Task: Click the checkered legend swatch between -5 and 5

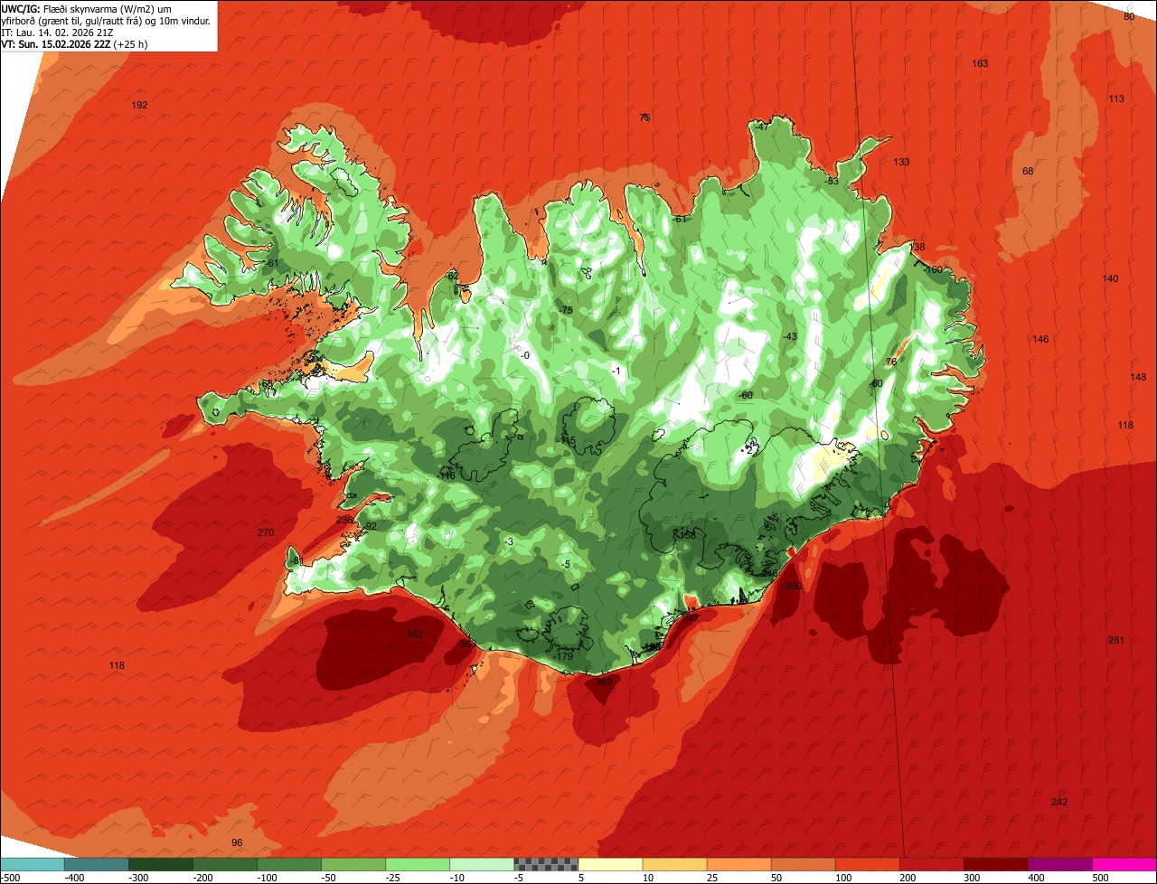Action: click(546, 864)
